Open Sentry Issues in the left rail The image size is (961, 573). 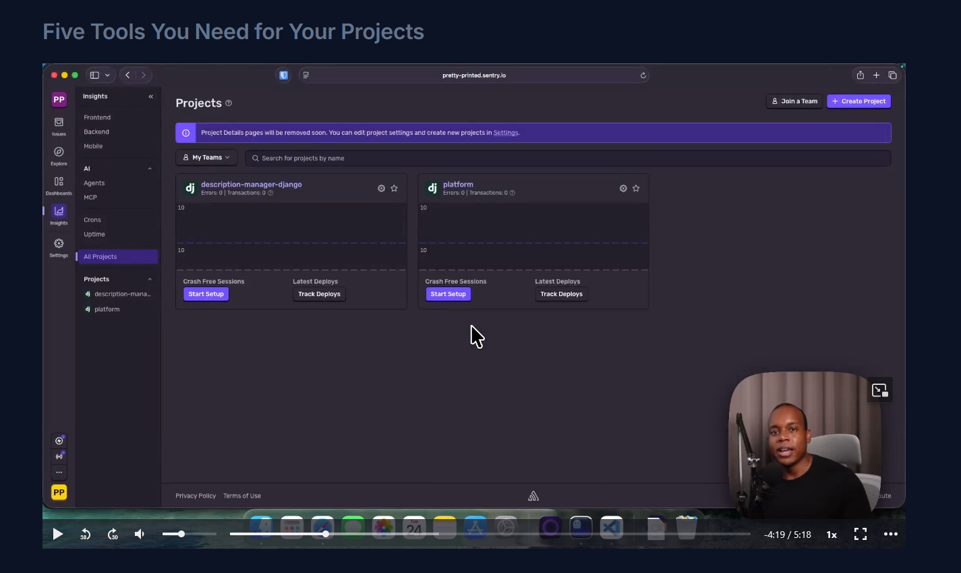(59, 126)
